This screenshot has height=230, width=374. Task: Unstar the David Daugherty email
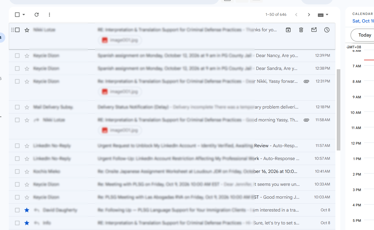(27, 210)
